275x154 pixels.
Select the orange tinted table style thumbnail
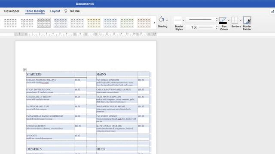coord(144,23)
